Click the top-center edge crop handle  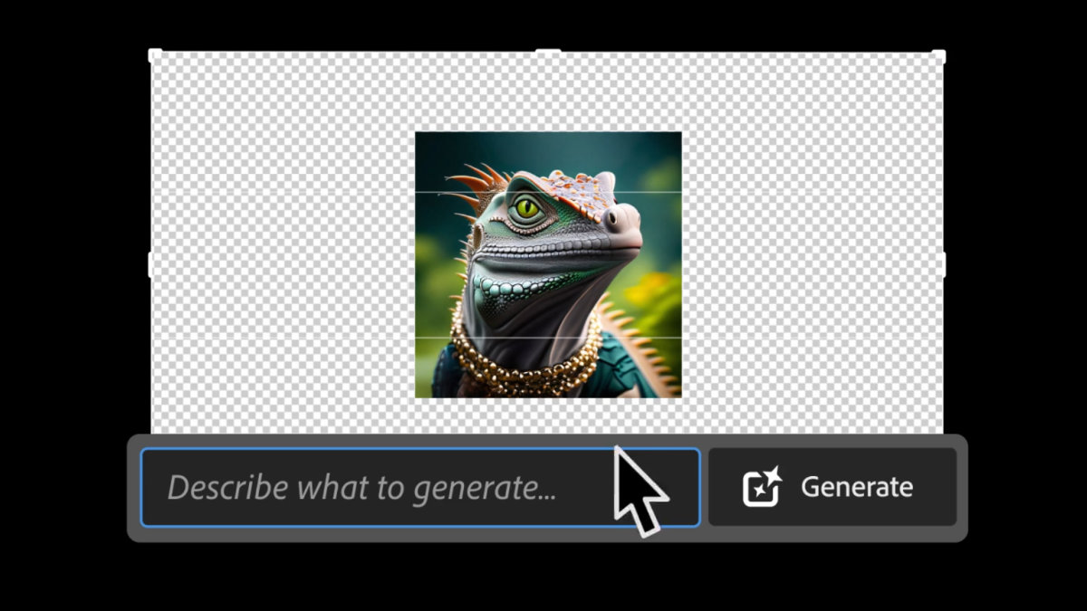pyautogui.click(x=548, y=53)
